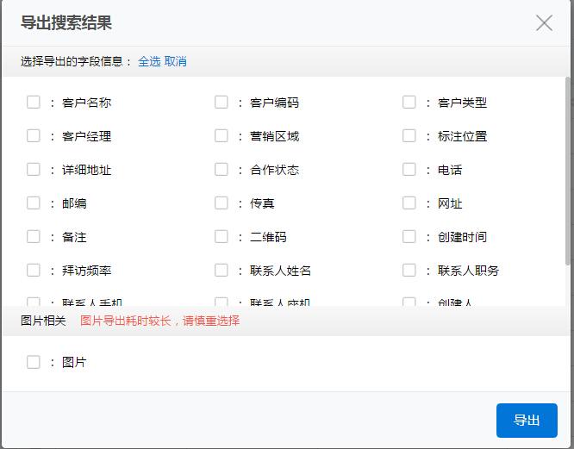The height and width of the screenshot is (449, 574).
Task: Tick the 客户类型 checkbox
Action: (x=409, y=102)
